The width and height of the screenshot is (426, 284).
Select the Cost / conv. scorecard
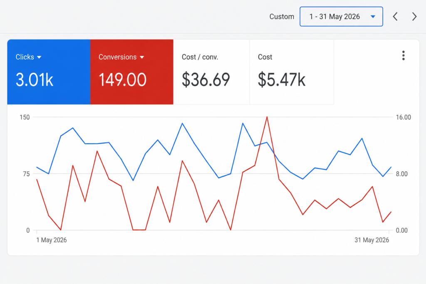211,72
